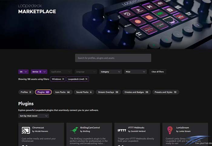Click the green BirdDog bird icon

[74, 130]
